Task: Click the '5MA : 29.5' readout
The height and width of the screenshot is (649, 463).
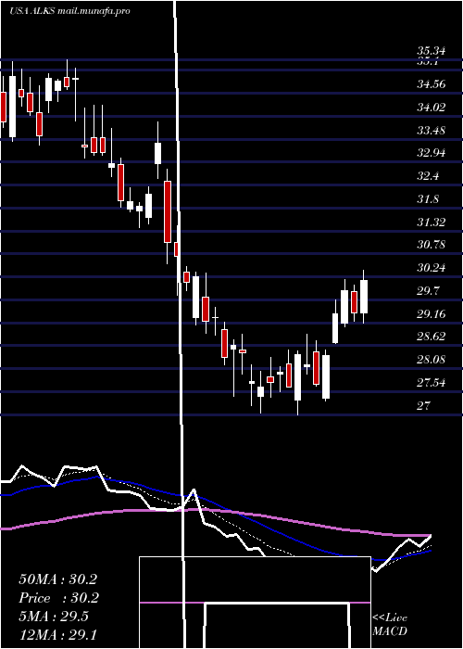Action: pyautogui.click(x=54, y=617)
